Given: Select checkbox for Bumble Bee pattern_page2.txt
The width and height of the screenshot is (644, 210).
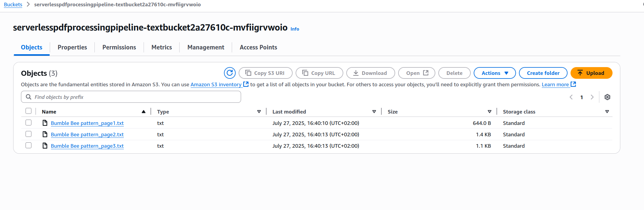Looking at the screenshot, I should click(28, 134).
